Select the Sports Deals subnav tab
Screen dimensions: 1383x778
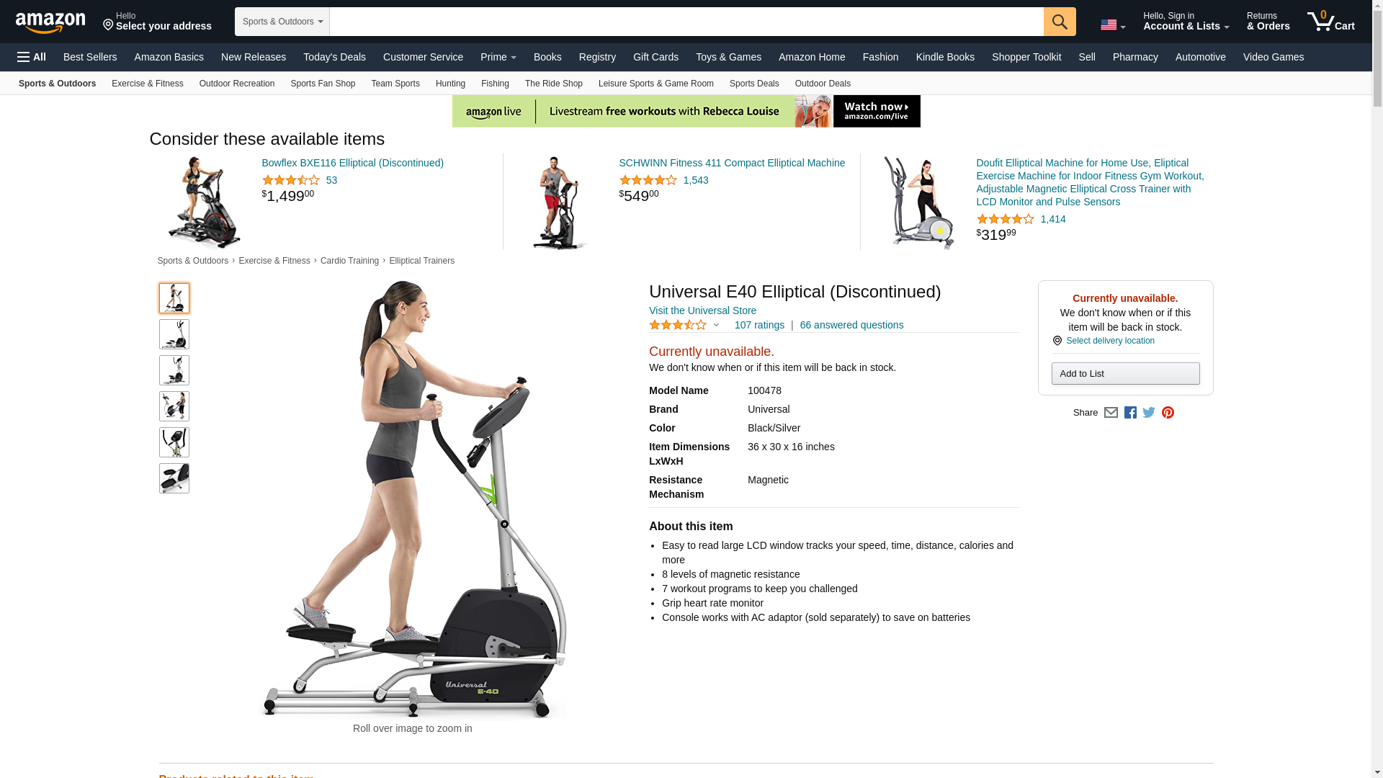coord(754,84)
